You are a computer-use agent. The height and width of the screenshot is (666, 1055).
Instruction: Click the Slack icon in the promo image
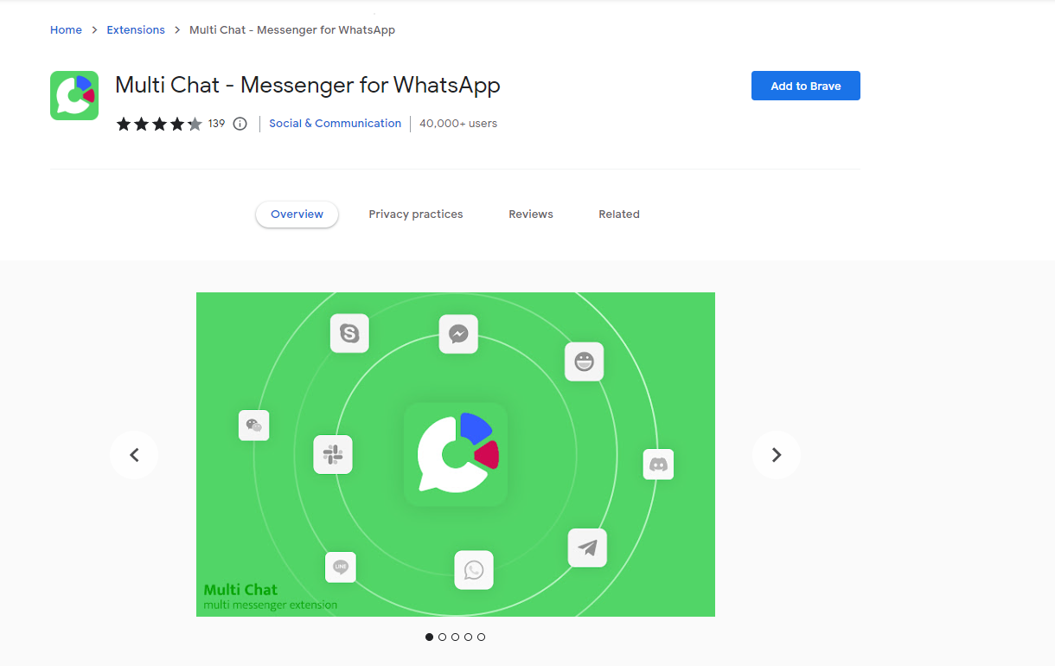[333, 454]
